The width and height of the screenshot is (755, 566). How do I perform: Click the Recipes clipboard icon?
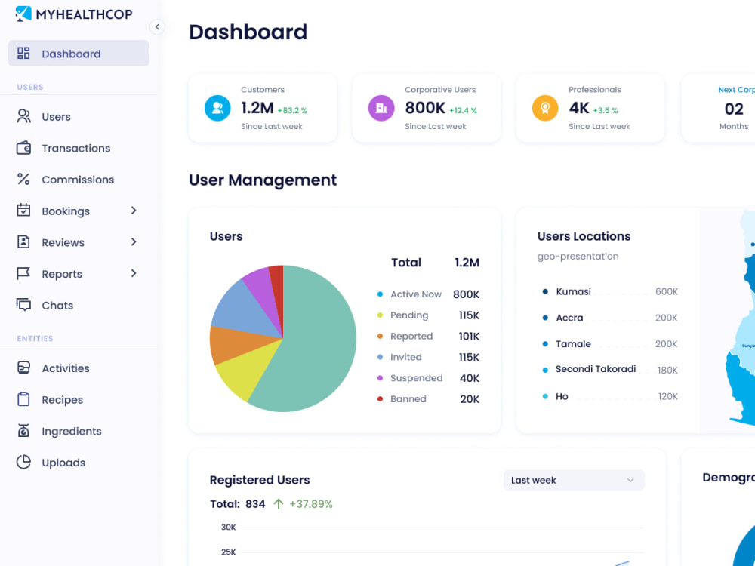tap(23, 399)
